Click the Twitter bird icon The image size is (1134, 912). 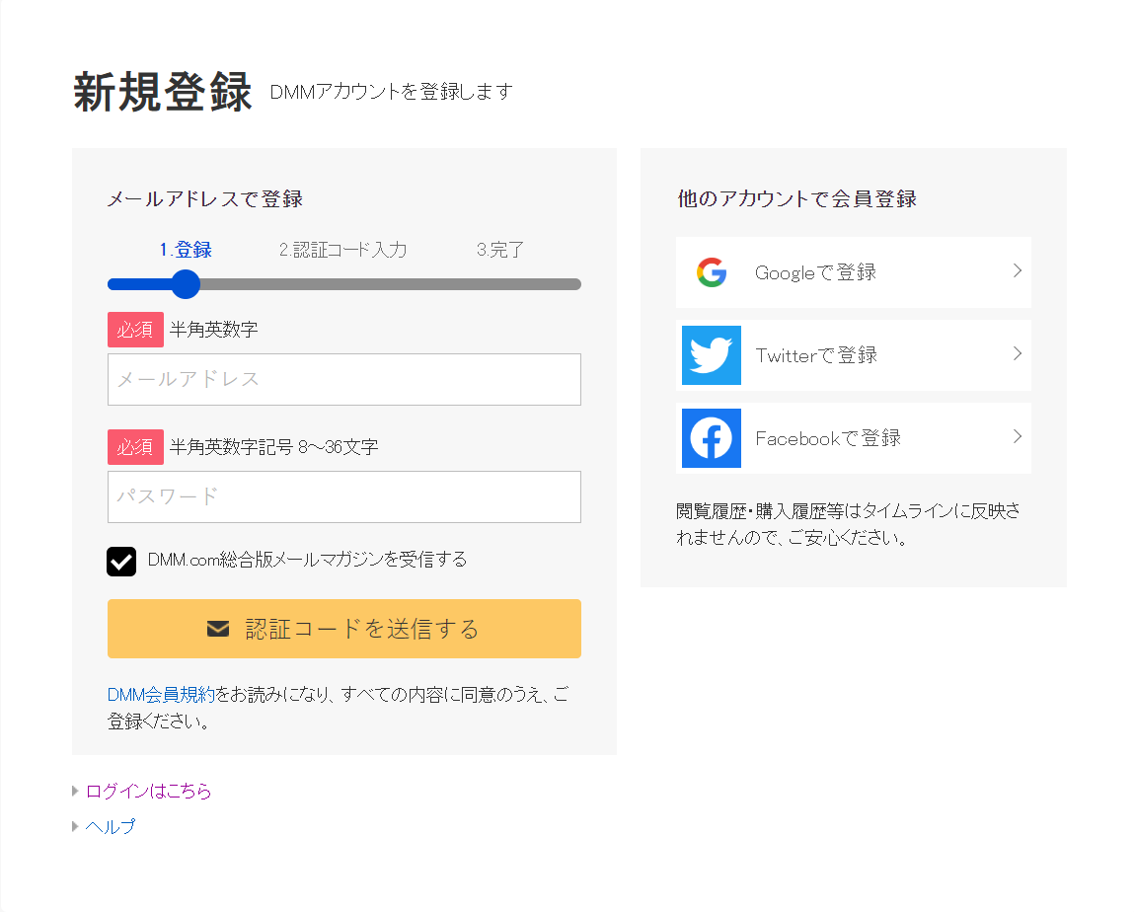pos(711,355)
